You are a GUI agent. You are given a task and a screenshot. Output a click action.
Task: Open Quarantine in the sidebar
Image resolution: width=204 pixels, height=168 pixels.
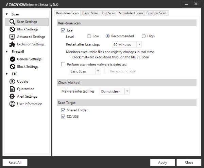click(x=26, y=89)
